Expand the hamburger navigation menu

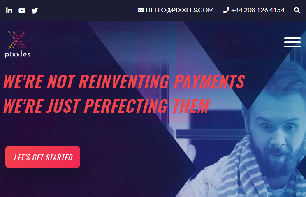292,42
